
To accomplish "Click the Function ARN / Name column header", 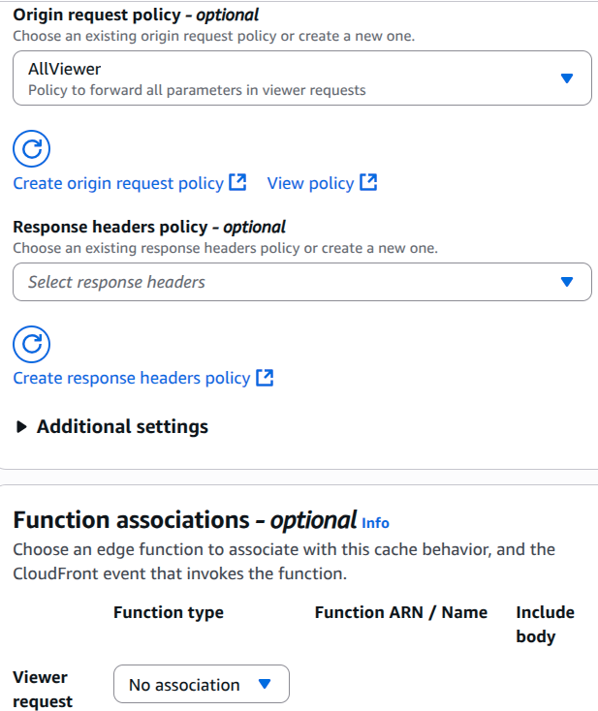I will pyautogui.click(x=401, y=612).
